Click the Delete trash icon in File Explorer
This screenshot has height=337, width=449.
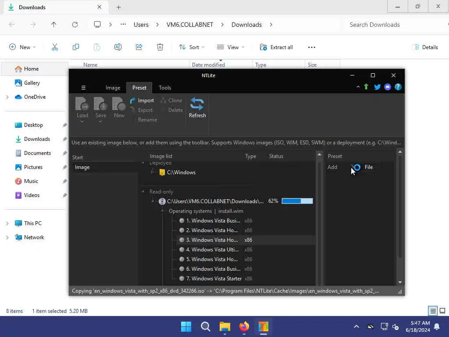[x=160, y=47]
